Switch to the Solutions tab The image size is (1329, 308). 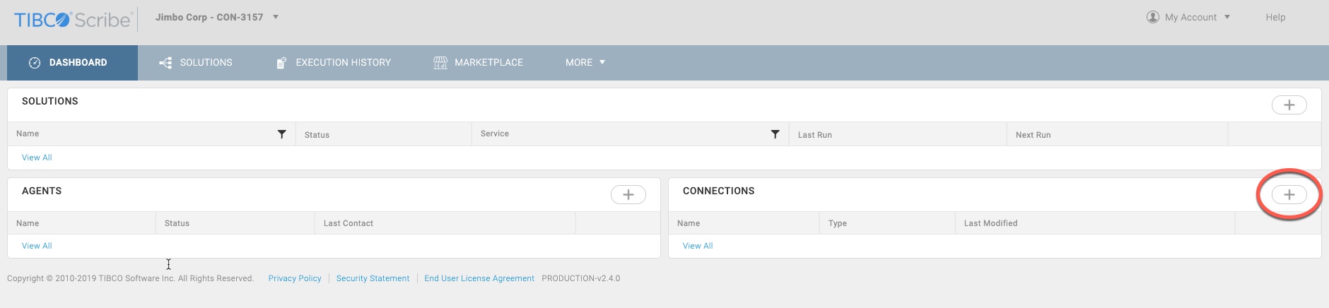point(197,63)
